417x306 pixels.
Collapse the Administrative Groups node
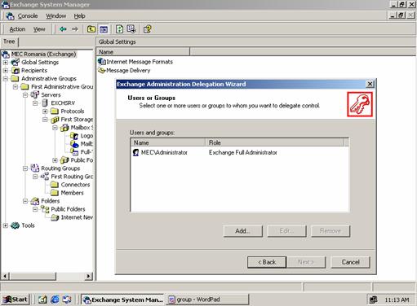6,79
